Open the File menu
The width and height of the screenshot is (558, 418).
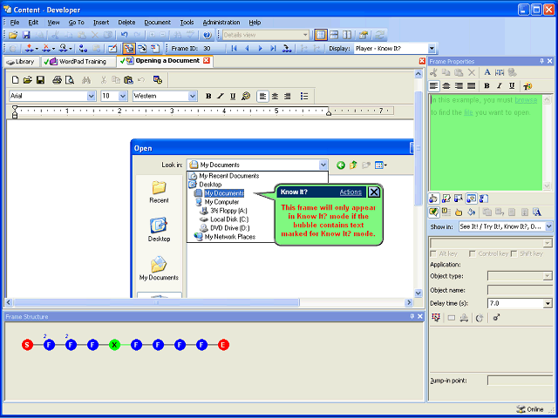tap(15, 23)
